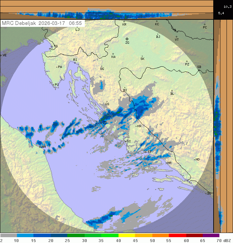The width and height of the screenshot is (233, 243).
Task: Choose the red 55 dBZ legend swatch
Action: (x=177, y=235)
